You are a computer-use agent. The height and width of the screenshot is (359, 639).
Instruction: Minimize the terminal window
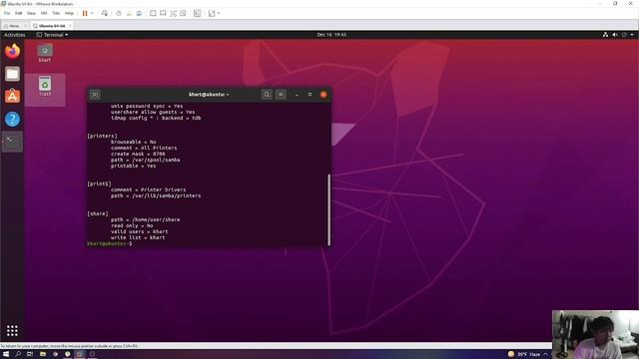(297, 95)
